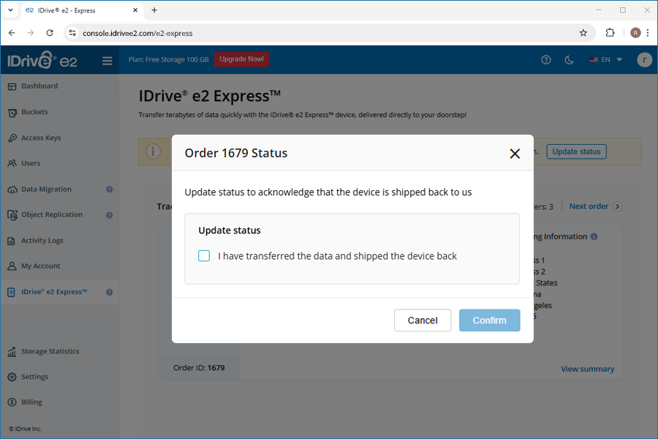Open the help question mark icon
The width and height of the screenshot is (658, 439).
(546, 60)
